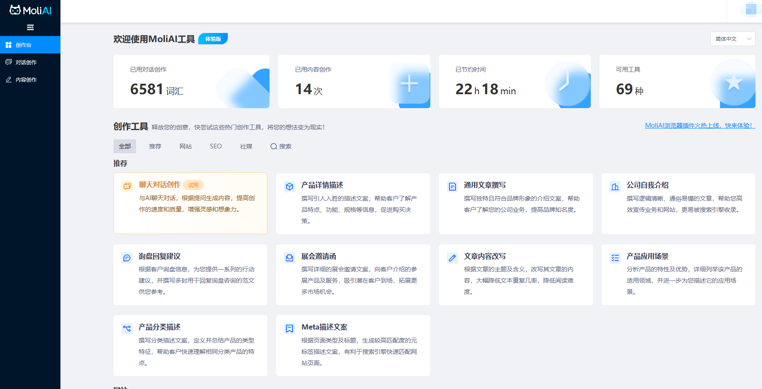Switch to the SEO tab
The image size is (762, 389).
[216, 146]
